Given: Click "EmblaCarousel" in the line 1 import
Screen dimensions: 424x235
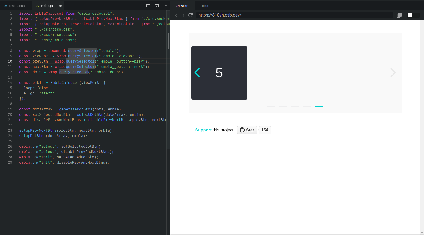Looking at the screenshot, I should [x=49, y=13].
